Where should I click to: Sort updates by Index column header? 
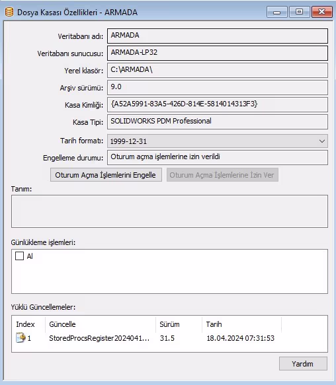[28, 324]
